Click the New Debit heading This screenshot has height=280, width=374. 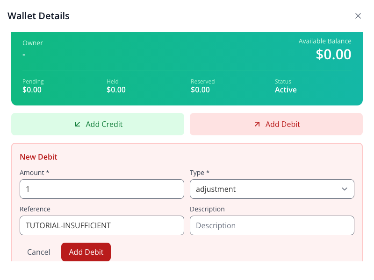[38, 157]
